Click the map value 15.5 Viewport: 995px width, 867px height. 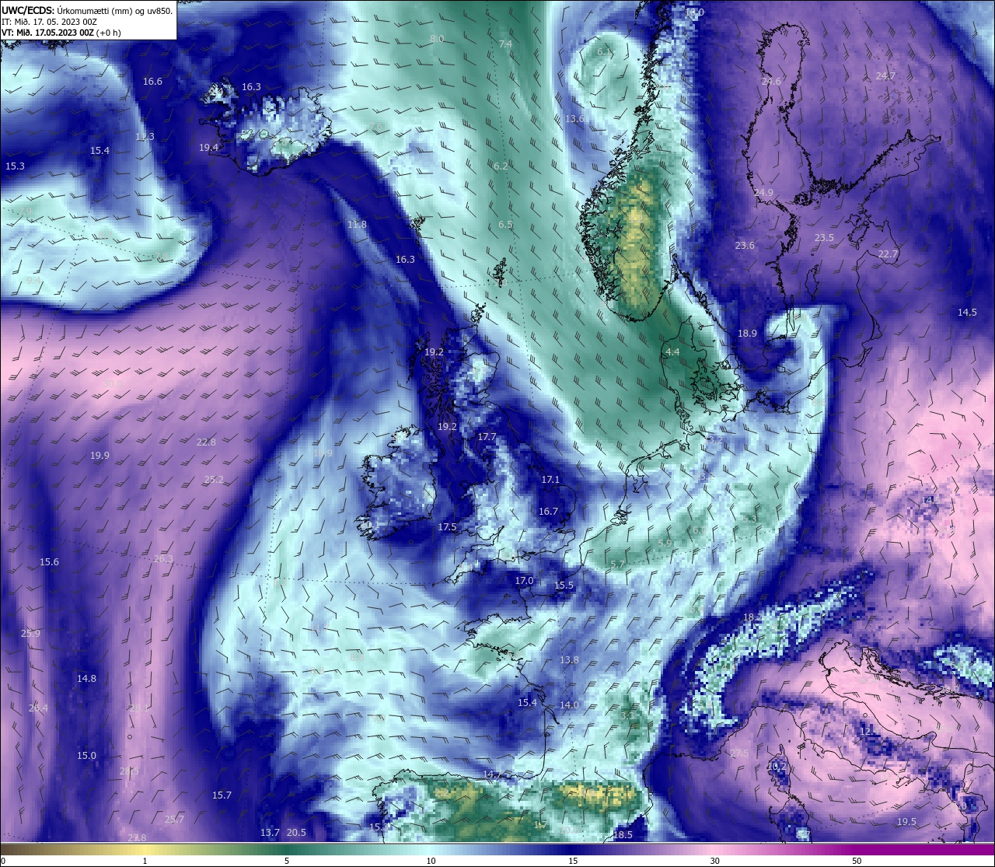coord(564,586)
